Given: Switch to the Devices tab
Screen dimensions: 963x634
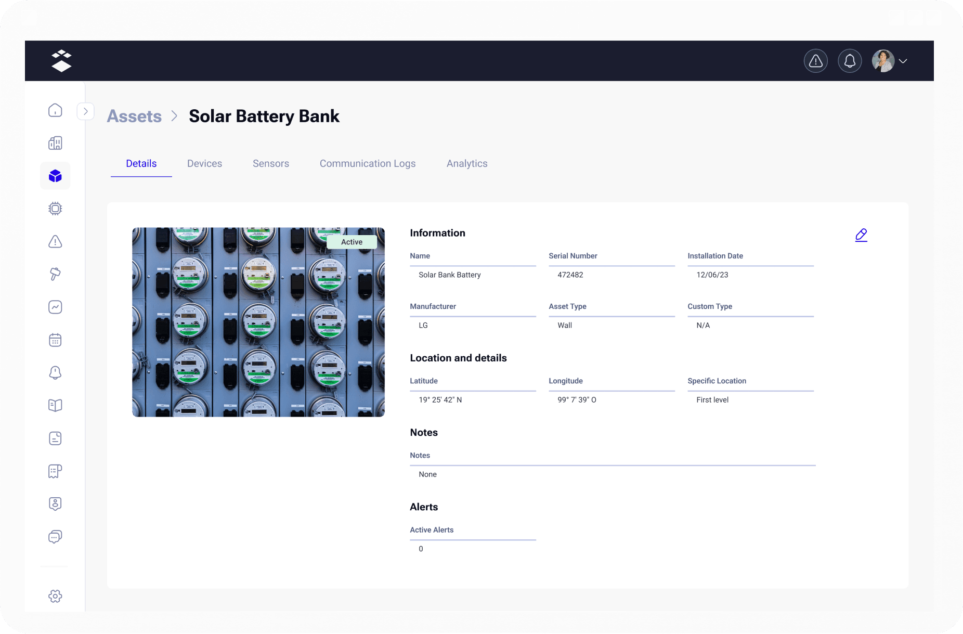Looking at the screenshot, I should point(204,163).
